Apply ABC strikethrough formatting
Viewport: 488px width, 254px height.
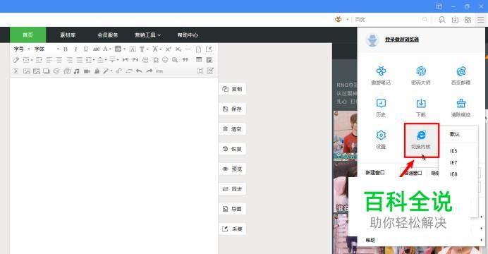point(97,49)
